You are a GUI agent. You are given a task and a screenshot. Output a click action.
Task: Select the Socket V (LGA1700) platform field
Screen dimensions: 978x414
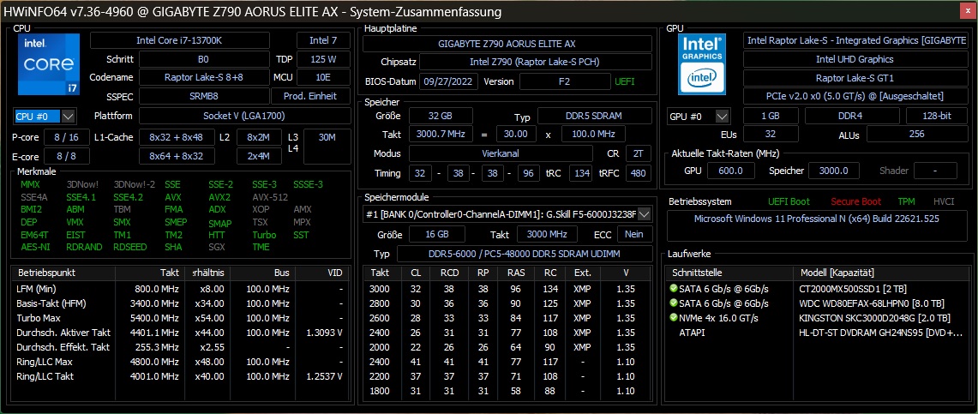click(x=244, y=116)
